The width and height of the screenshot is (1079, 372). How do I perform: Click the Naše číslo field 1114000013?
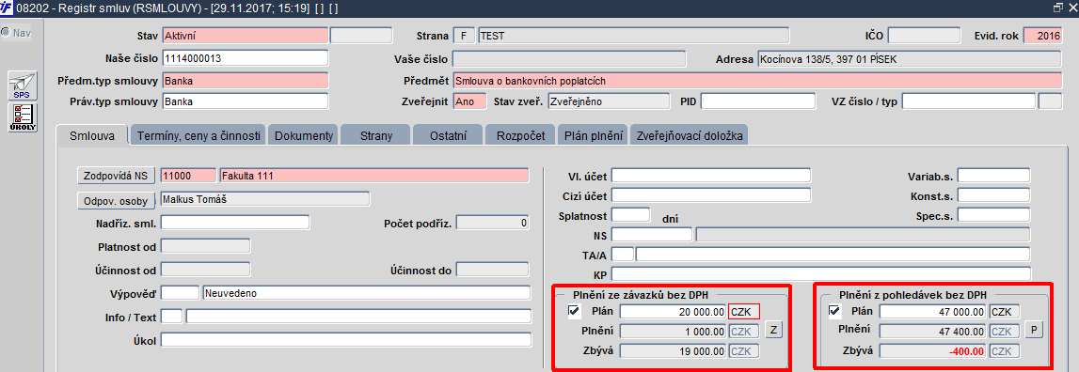coord(245,58)
